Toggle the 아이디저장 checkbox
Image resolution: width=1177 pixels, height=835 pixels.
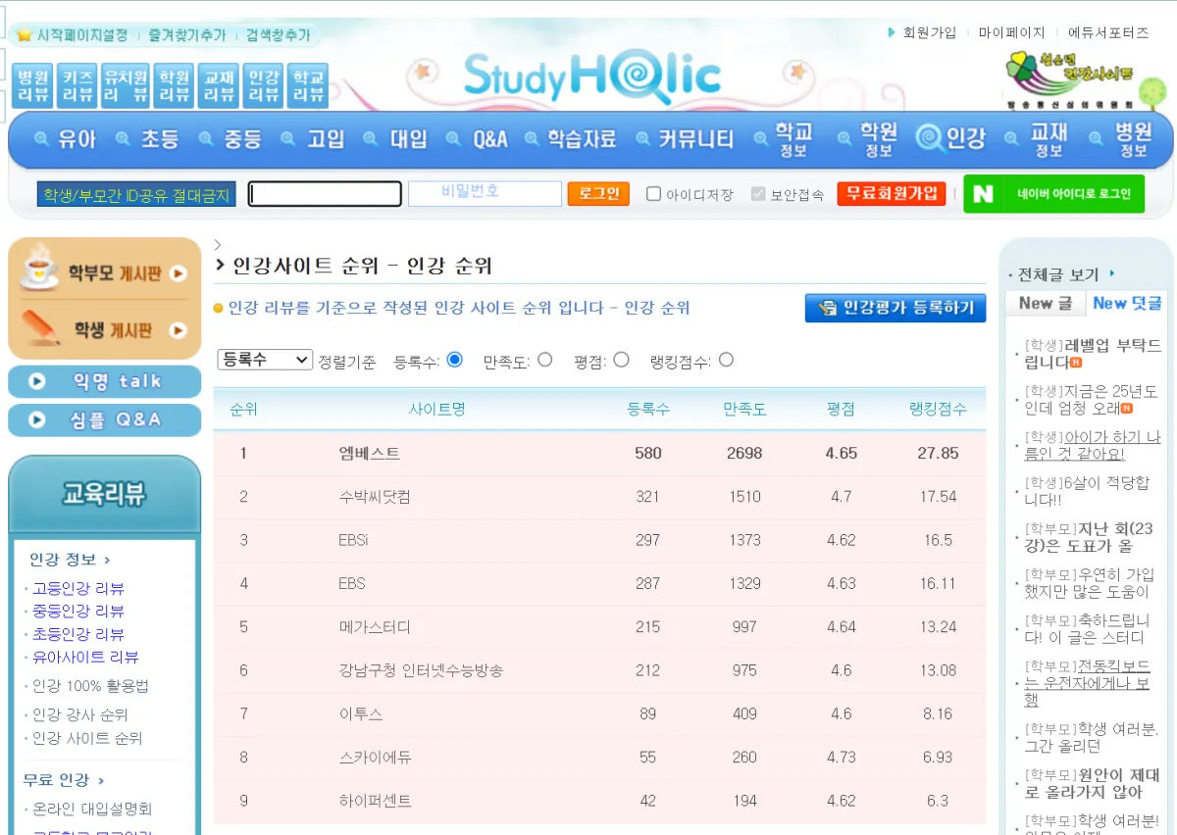(653, 194)
